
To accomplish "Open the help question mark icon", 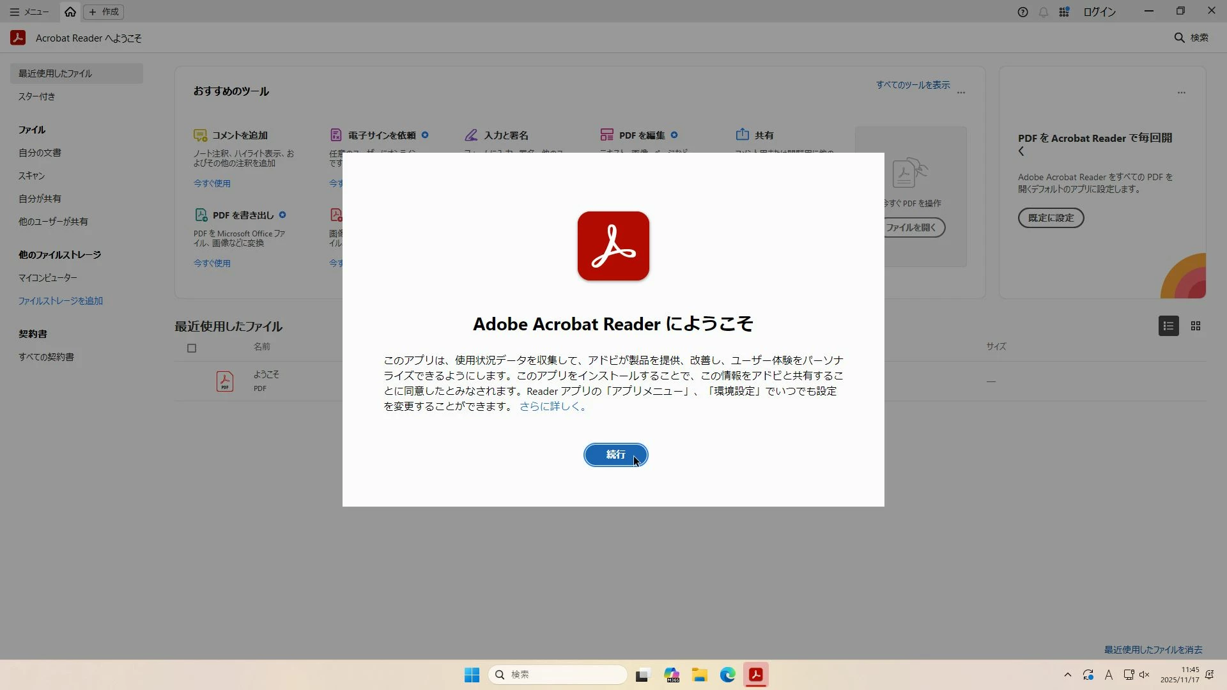I will point(1022,12).
